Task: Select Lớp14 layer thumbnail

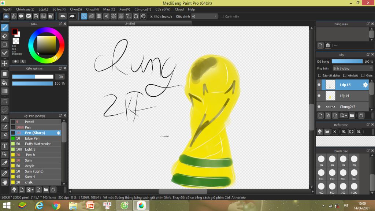Action: [330, 96]
